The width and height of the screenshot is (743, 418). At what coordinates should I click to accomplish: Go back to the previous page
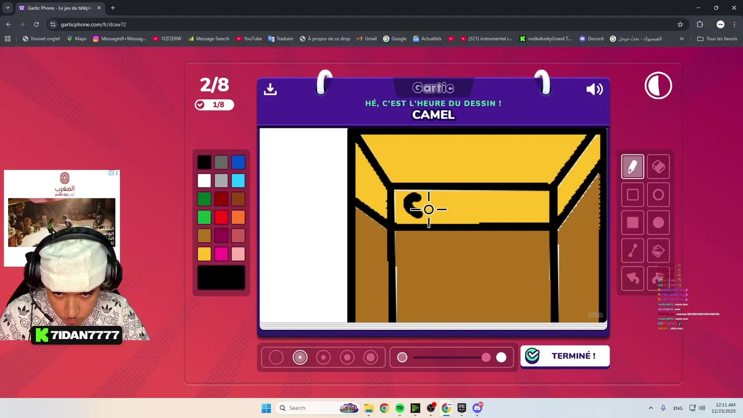[8, 24]
